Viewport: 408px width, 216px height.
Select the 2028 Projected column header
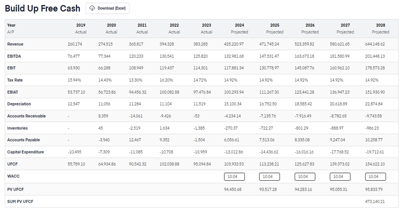point(380,28)
